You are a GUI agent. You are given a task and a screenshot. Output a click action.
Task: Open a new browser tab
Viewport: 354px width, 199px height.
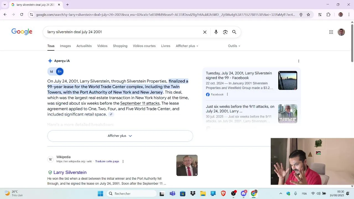point(67,5)
